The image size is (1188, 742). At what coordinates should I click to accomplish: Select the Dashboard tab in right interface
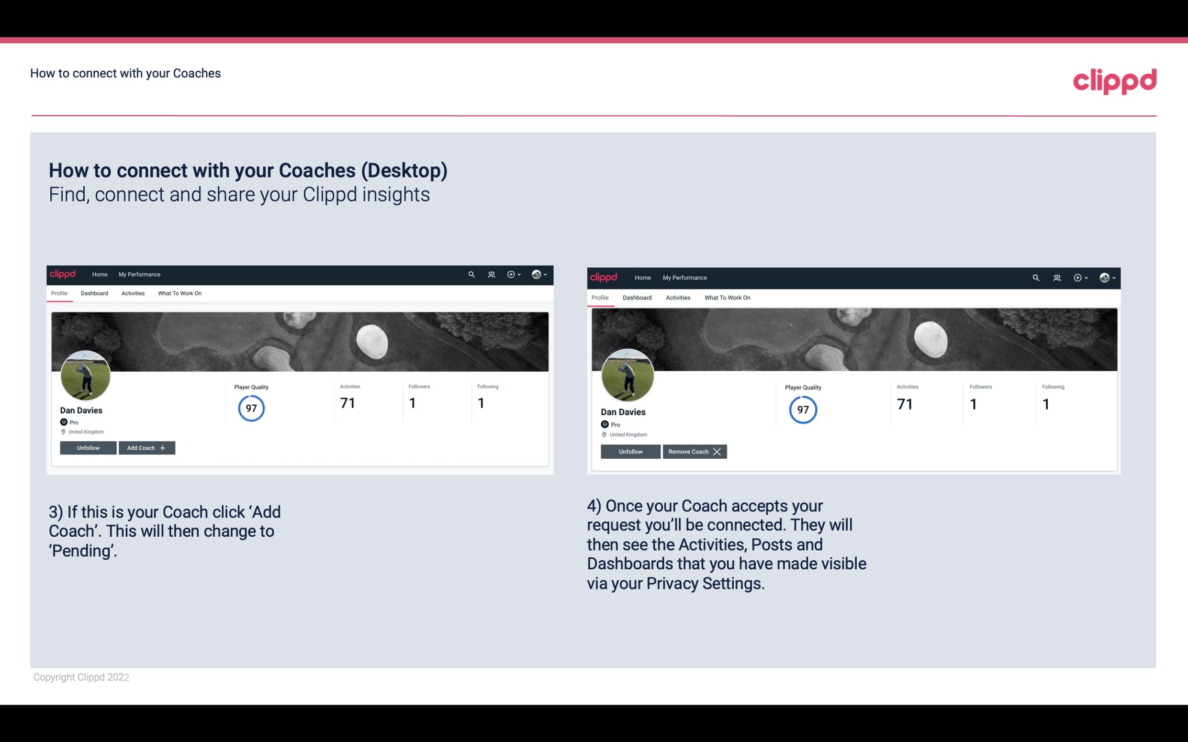tap(637, 298)
